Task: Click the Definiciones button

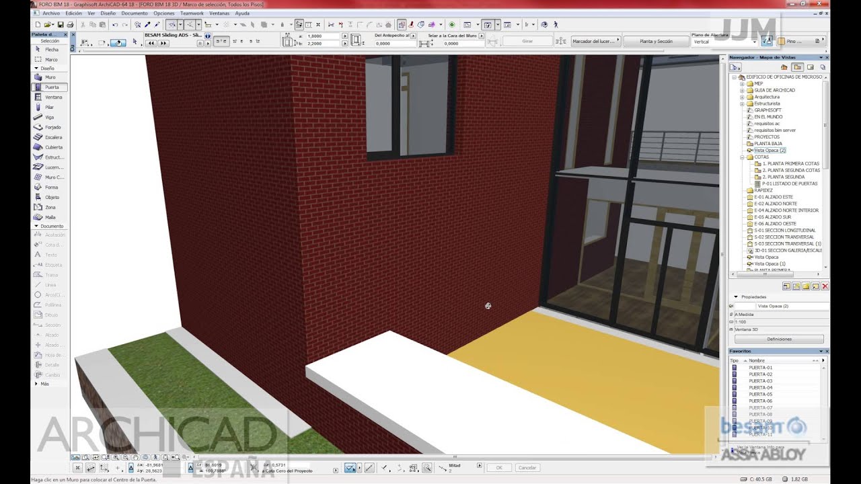Action: click(x=779, y=339)
